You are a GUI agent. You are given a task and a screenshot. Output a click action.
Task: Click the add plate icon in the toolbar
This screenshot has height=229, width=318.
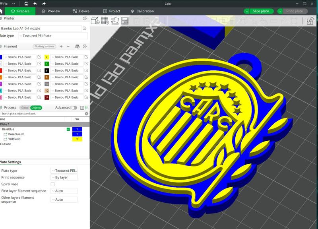(105, 21)
